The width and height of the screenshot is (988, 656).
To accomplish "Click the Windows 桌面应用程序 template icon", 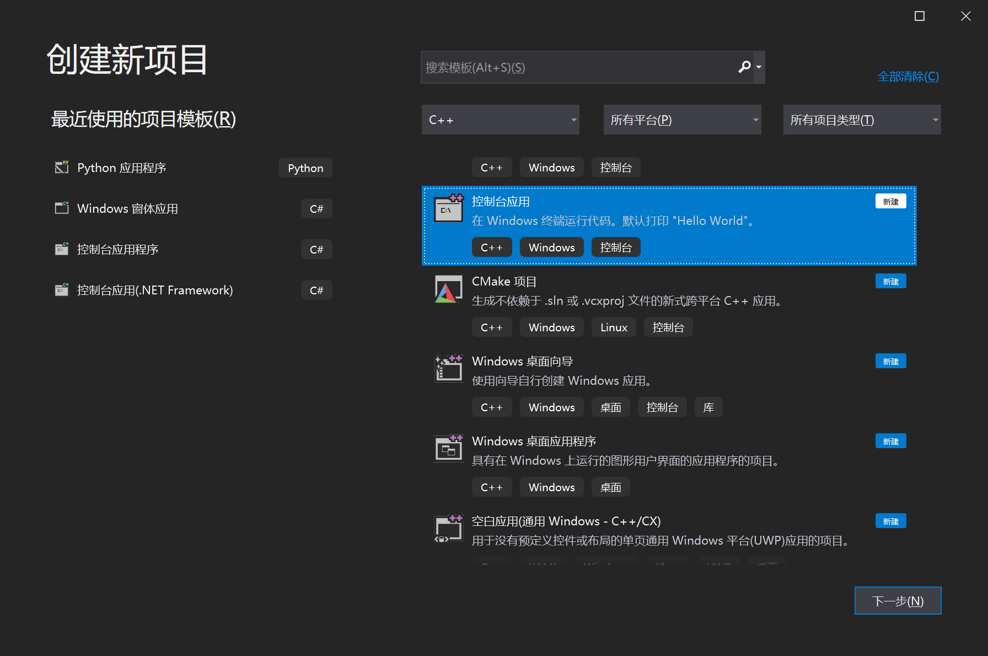I will 448,448.
